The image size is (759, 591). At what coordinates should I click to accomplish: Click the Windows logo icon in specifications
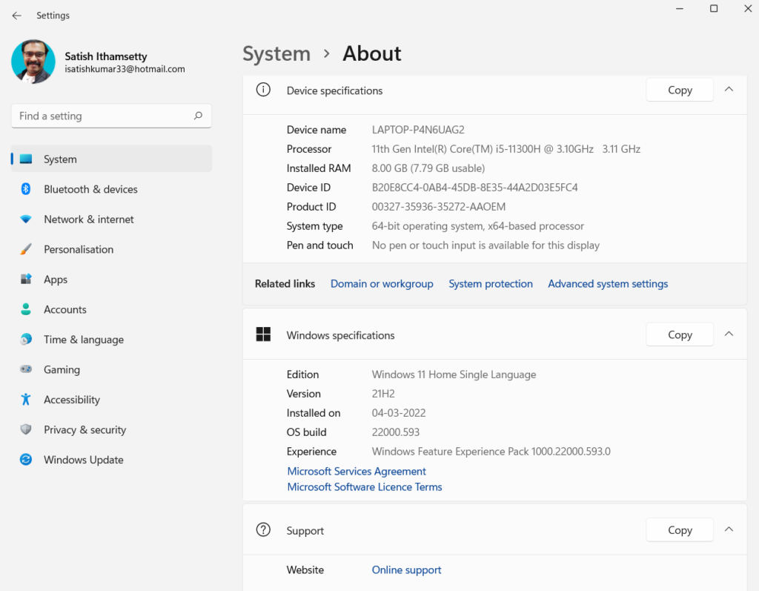click(263, 334)
